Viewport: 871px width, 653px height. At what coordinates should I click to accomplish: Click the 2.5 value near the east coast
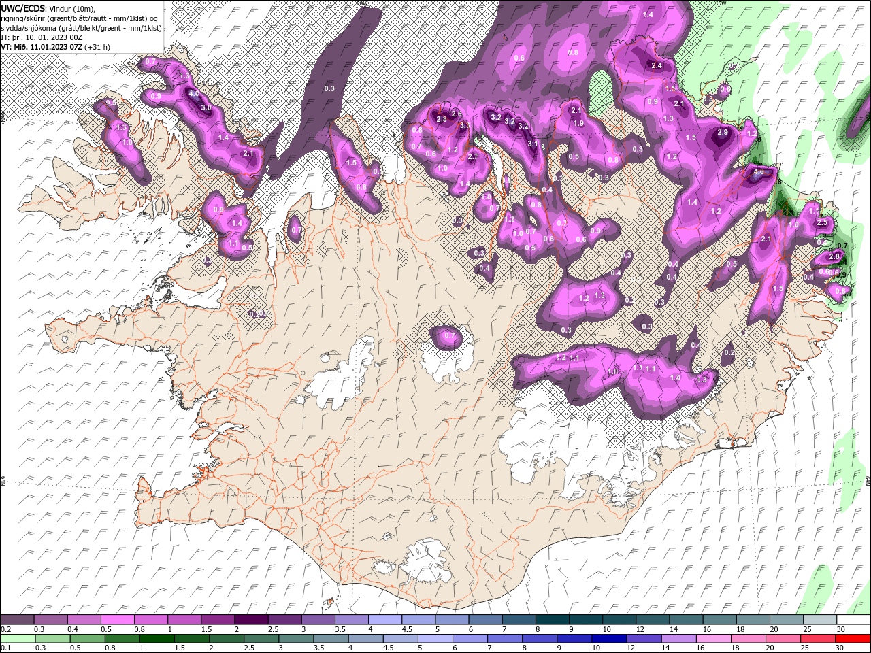(x=821, y=223)
